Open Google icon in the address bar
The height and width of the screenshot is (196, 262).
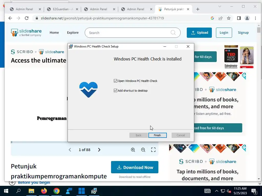(x=212, y=18)
